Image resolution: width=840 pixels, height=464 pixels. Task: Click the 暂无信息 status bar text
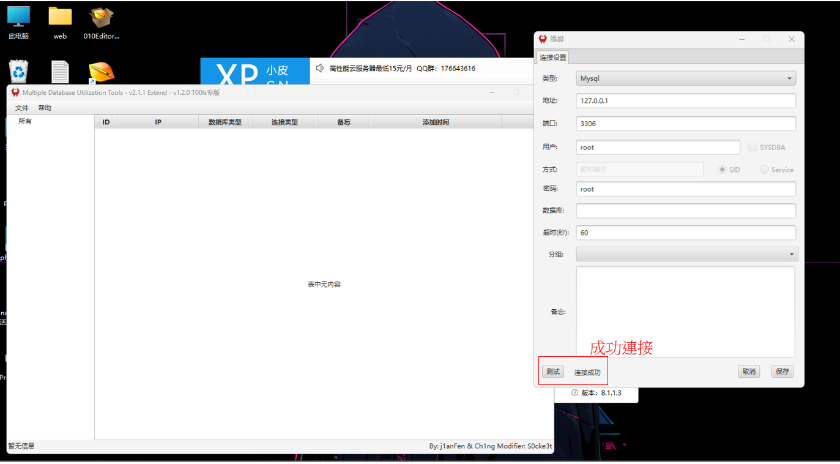coord(21,446)
